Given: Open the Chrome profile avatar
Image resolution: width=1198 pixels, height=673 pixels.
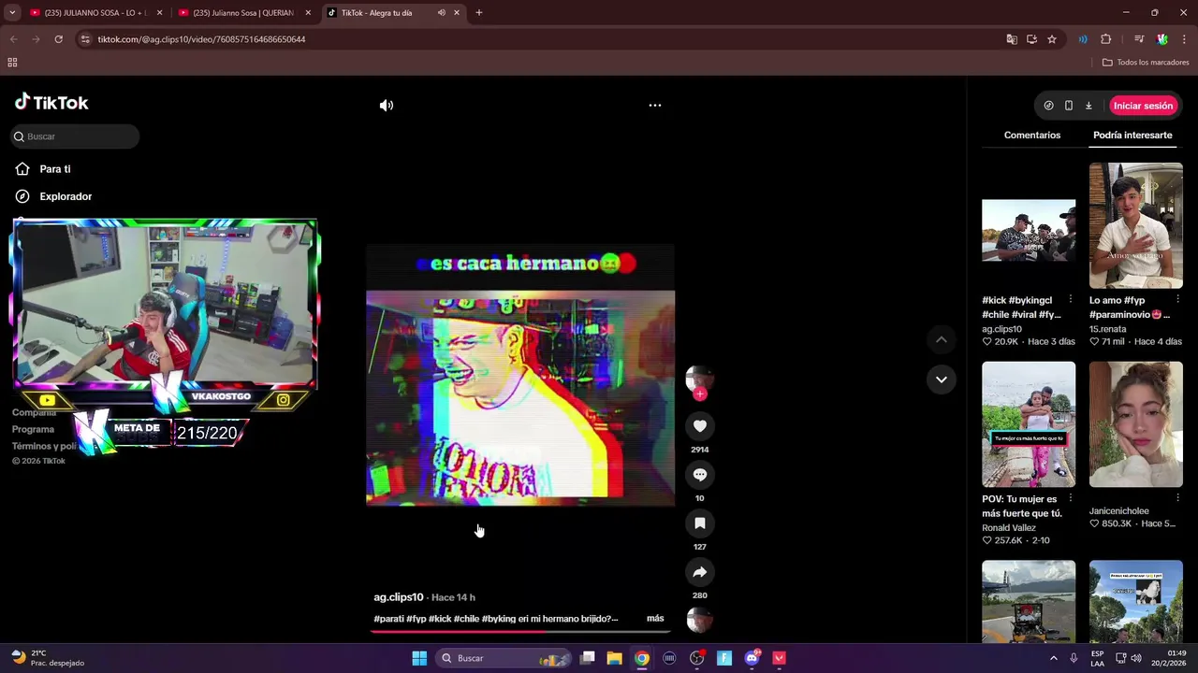Looking at the screenshot, I should coord(1162,39).
